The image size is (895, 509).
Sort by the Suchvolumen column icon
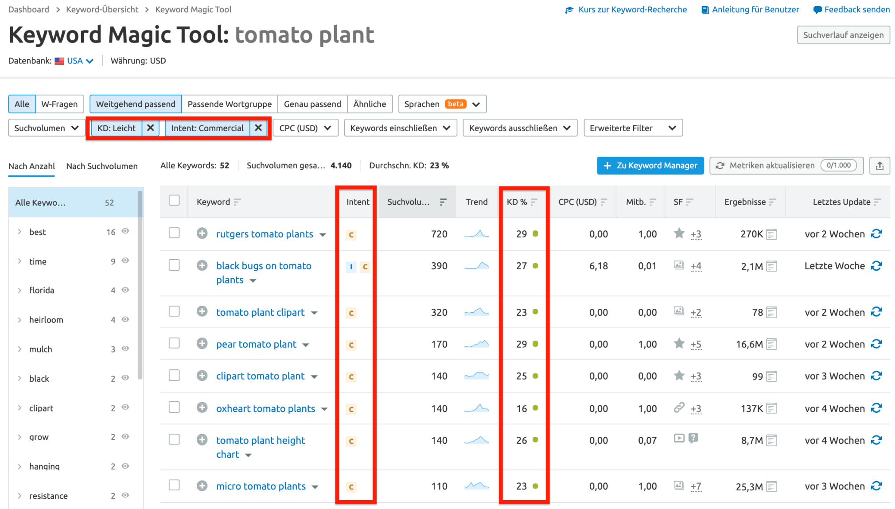443,202
